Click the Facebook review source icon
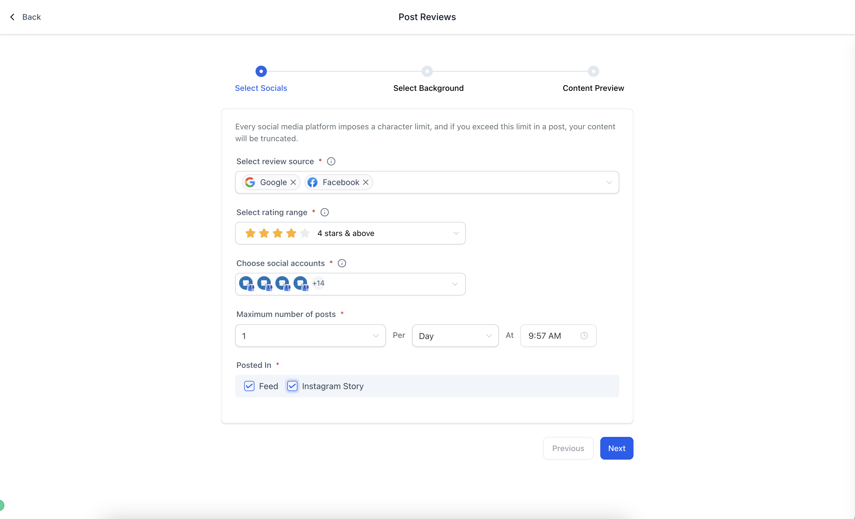 pyautogui.click(x=312, y=182)
